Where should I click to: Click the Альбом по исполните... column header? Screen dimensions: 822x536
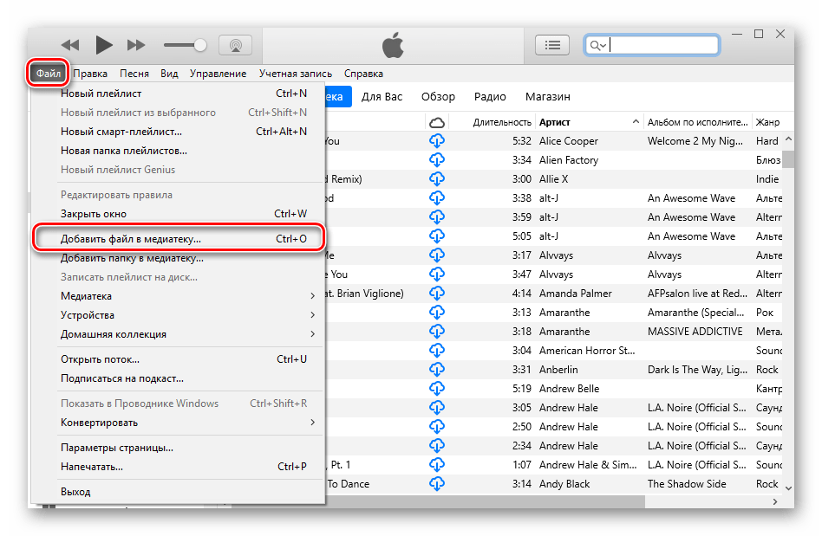[x=698, y=122]
